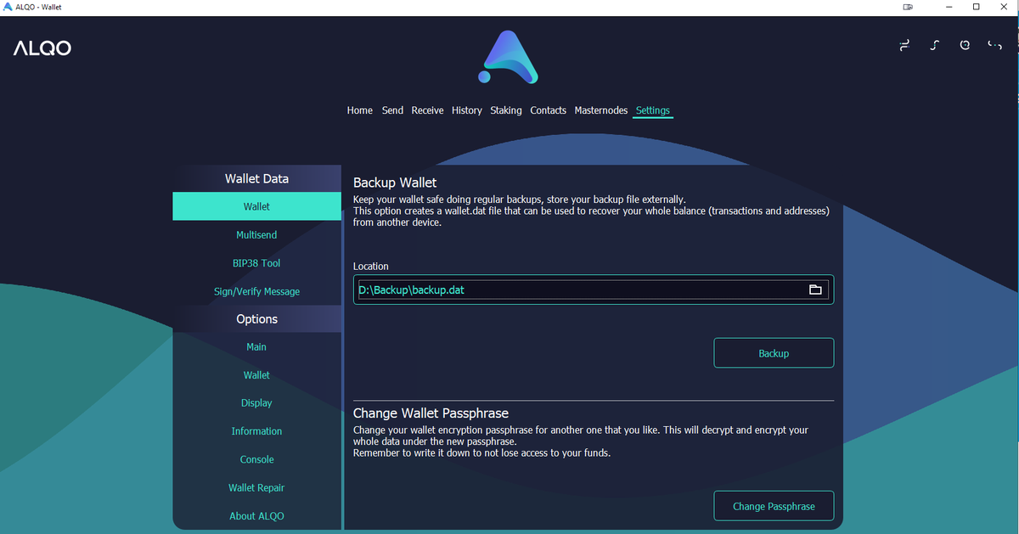
Task: Open BIP38 Tool in the sidebar
Action: click(256, 263)
